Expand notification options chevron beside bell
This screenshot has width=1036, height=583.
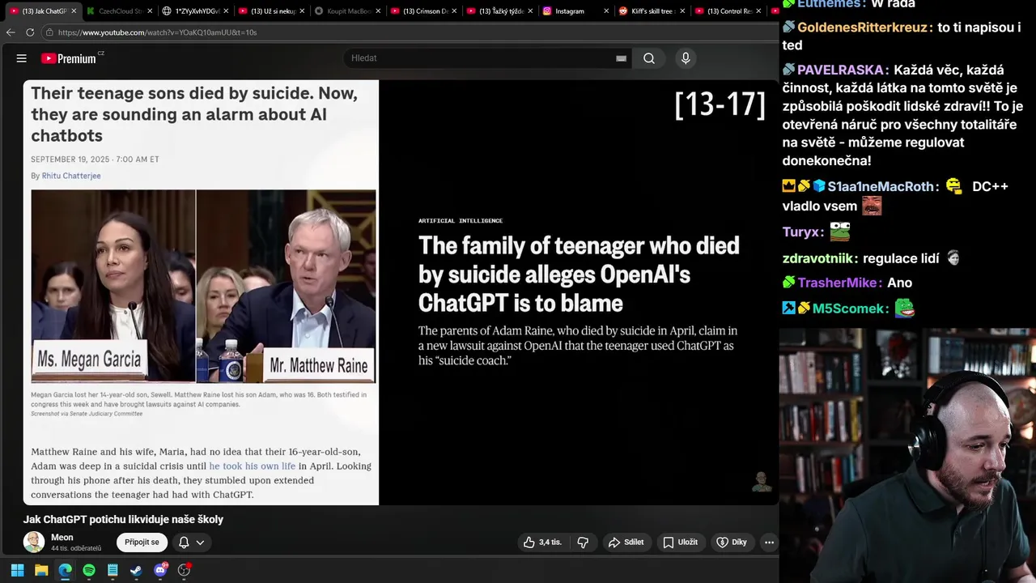tap(200, 543)
